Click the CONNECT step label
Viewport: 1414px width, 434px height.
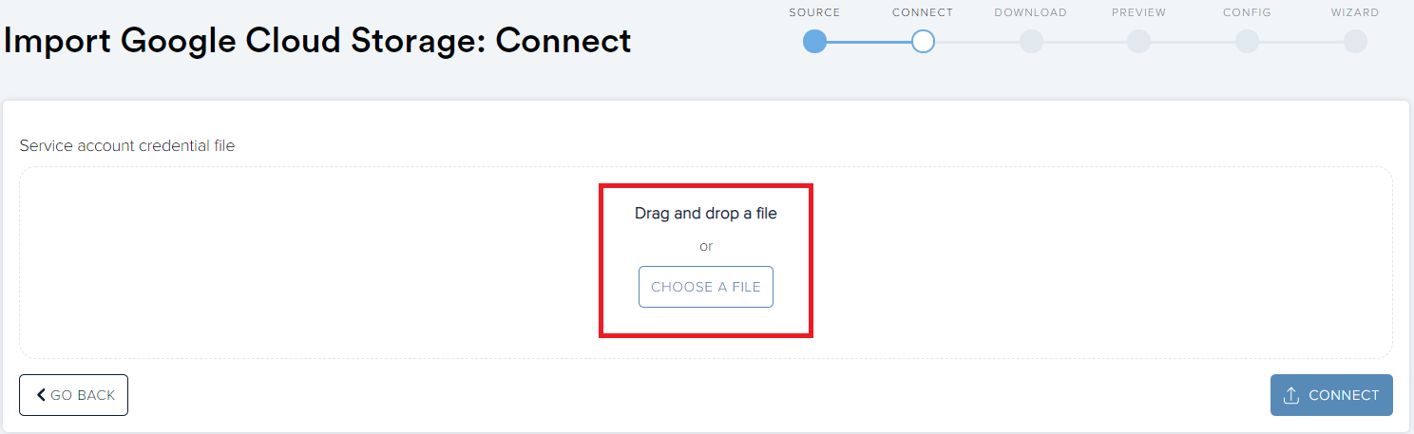tap(923, 12)
